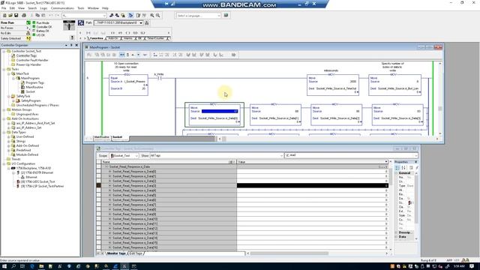
Task: Select the 1756-L6xS Socket_Test module in I/O Configuration
Action: (38, 181)
